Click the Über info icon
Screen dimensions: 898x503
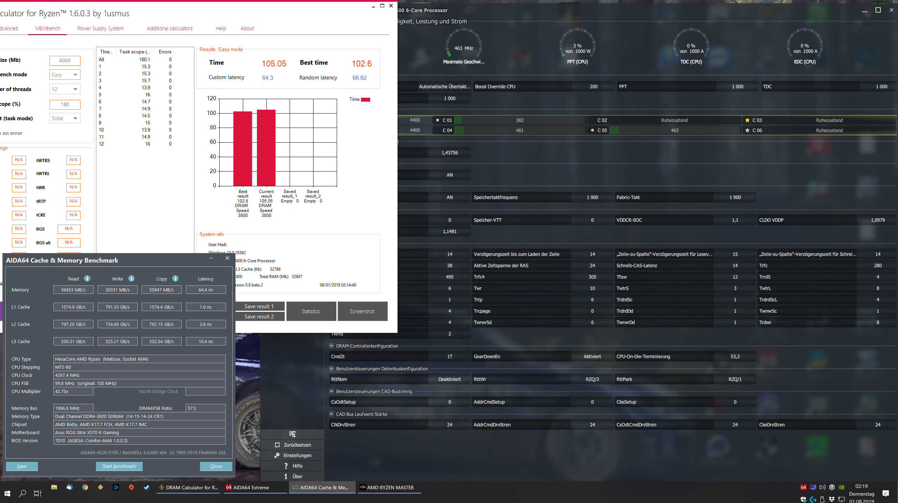(286, 476)
